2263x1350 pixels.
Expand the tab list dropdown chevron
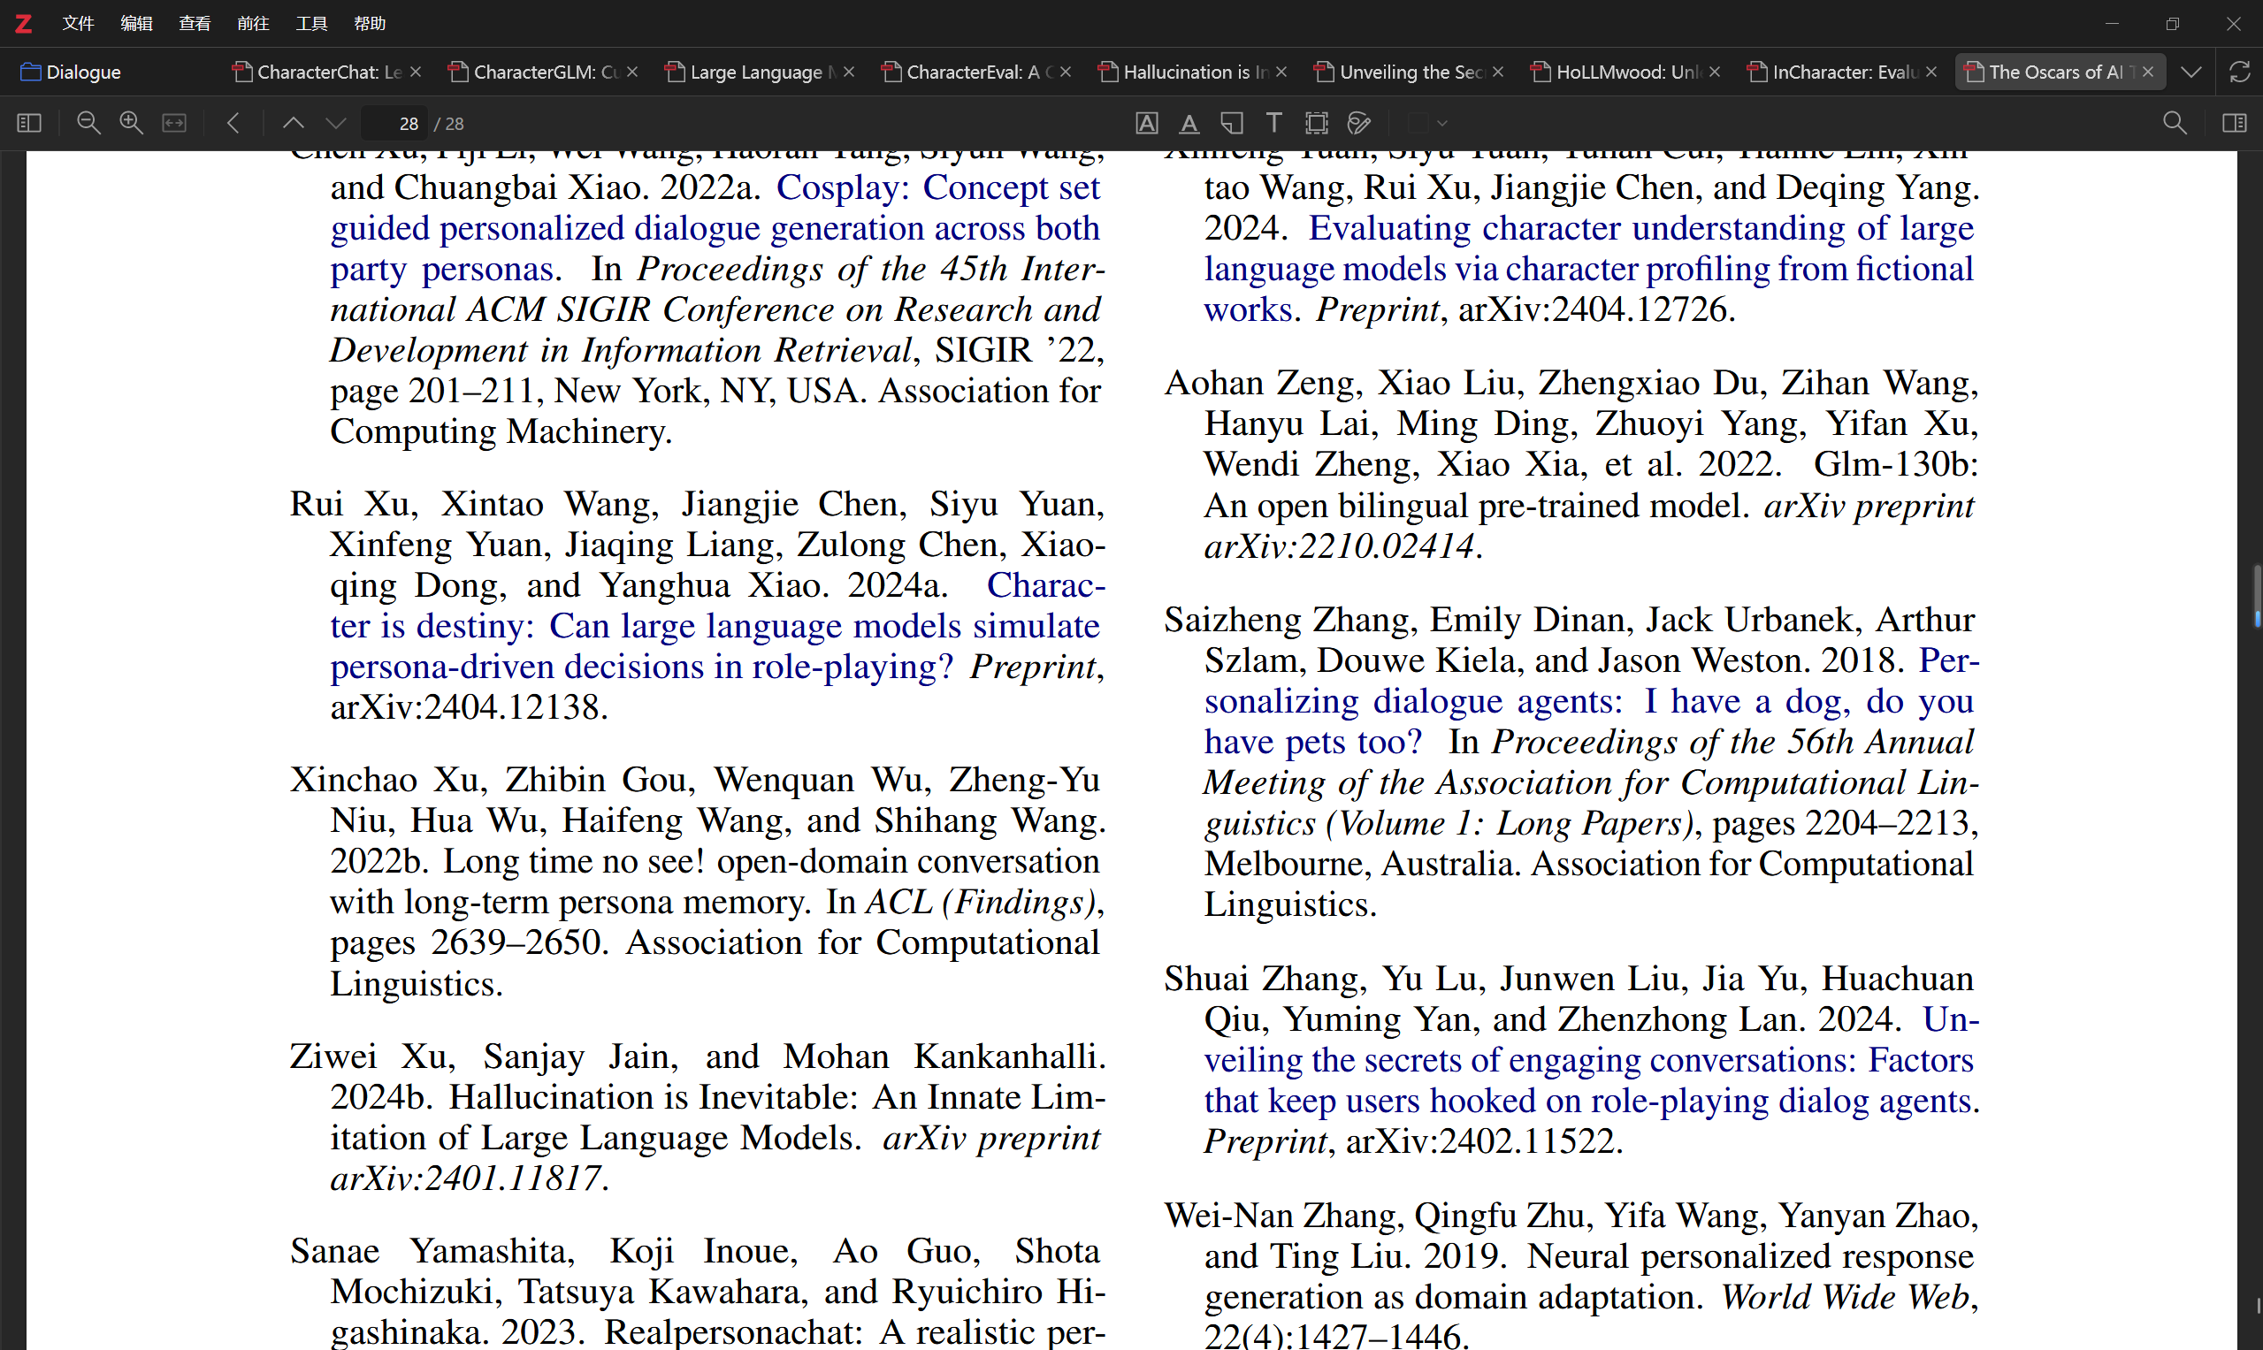point(2191,72)
